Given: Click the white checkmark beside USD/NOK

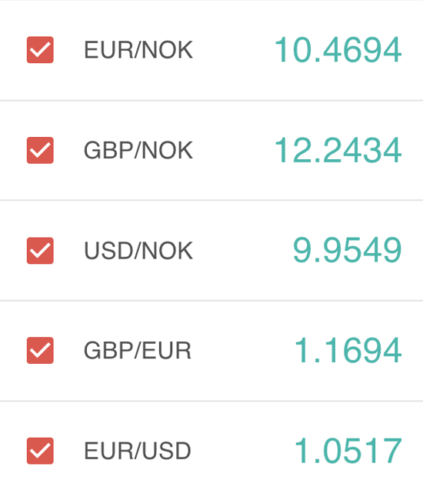Looking at the screenshot, I should pos(40,251).
